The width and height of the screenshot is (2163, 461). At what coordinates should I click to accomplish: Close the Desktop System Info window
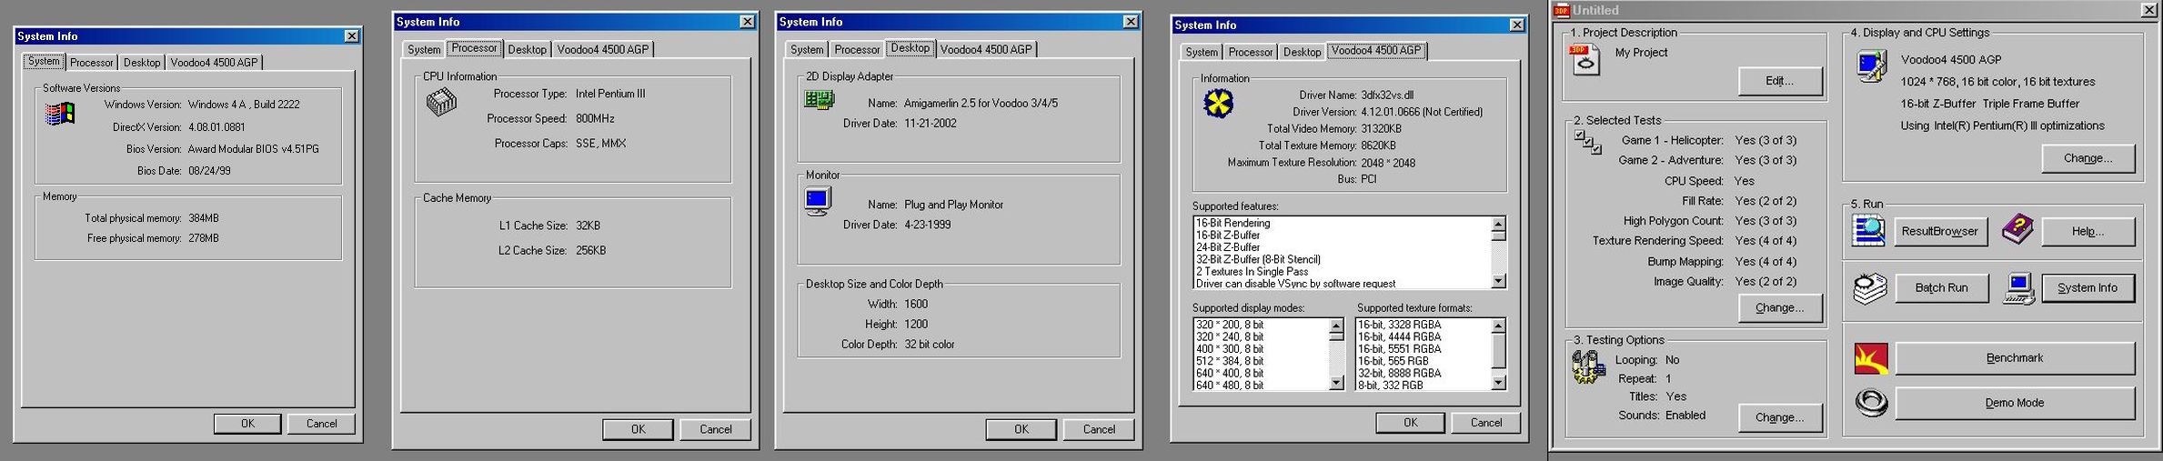[x=1131, y=22]
